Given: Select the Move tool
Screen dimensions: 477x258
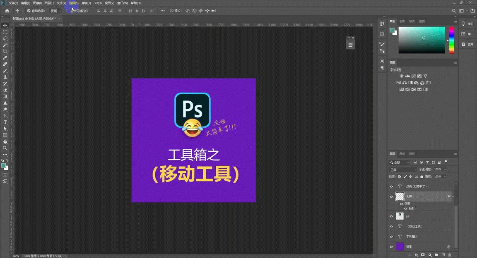Looking at the screenshot, I should 5,25.
